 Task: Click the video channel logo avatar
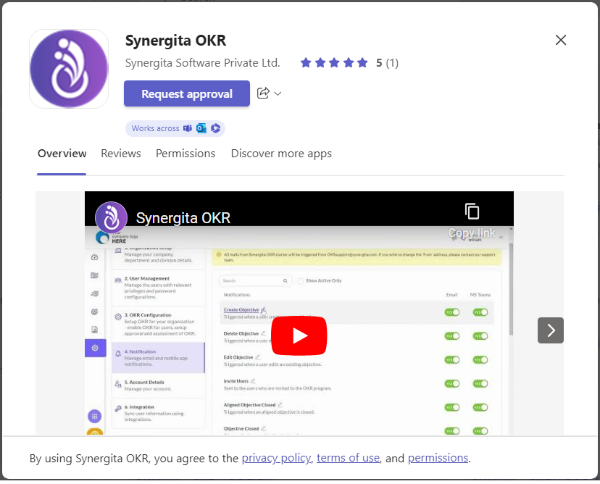(x=111, y=217)
